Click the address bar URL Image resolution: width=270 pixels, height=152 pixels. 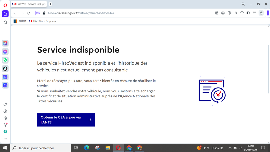pos(81,13)
